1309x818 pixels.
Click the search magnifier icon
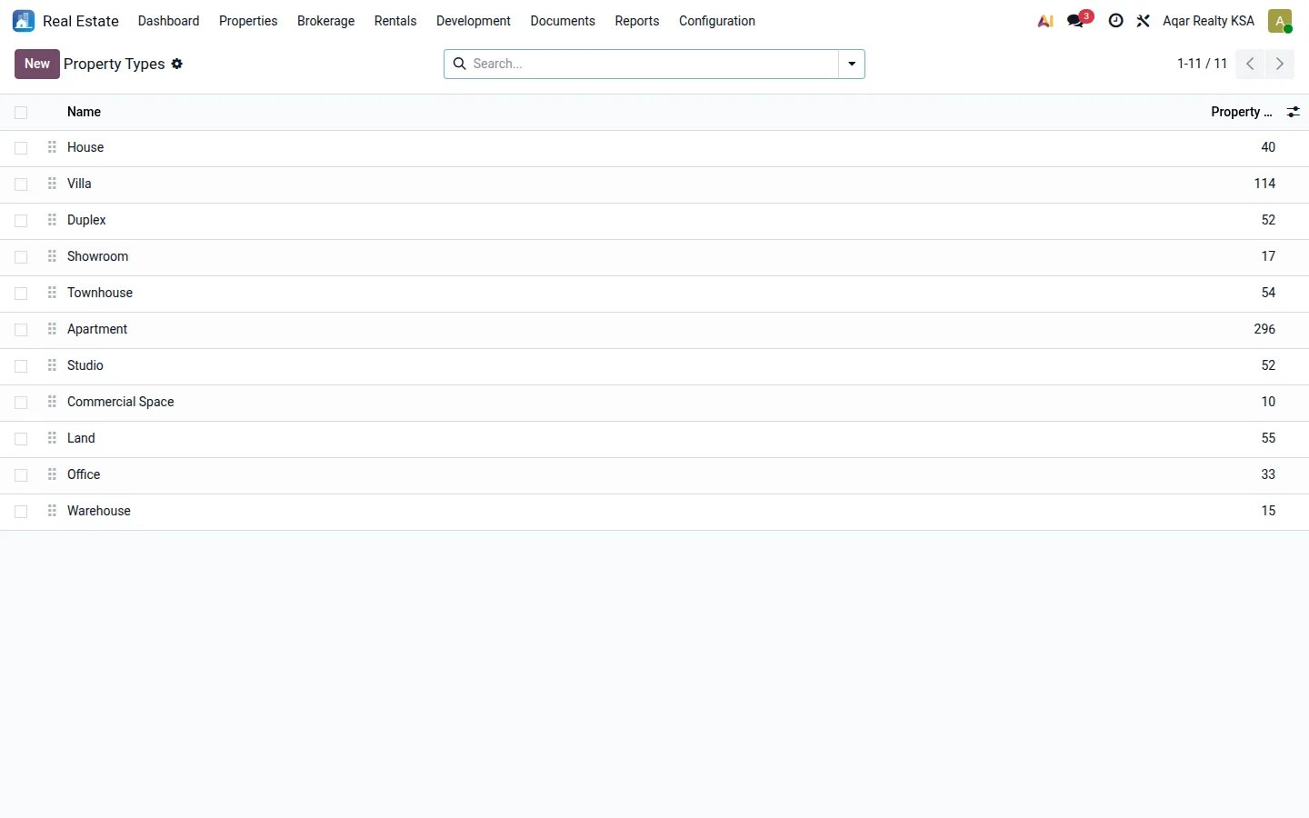(x=460, y=64)
